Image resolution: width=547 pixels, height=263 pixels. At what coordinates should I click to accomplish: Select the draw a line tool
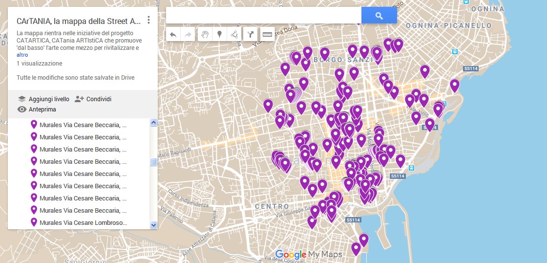[234, 34]
